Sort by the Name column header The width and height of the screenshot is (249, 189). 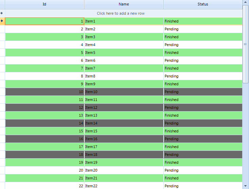point(124,4)
